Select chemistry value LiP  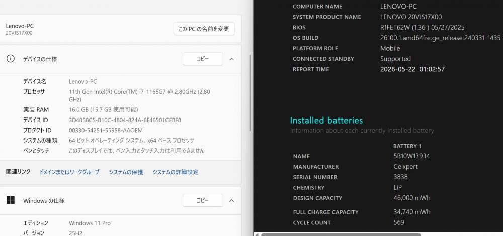point(397,188)
